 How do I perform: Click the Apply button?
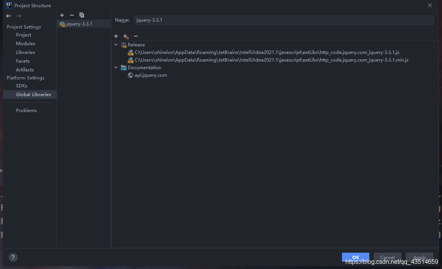tap(420, 257)
